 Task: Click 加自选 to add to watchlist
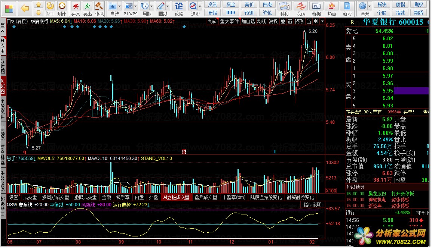(x=248, y=21)
